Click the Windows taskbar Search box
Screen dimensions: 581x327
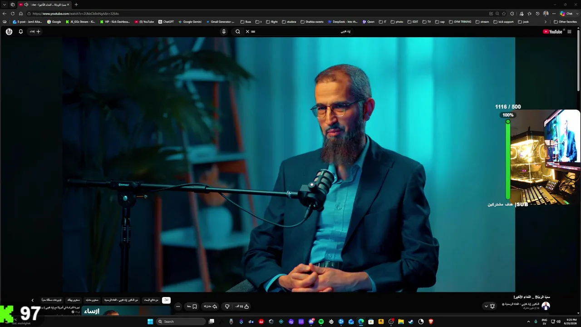(181, 322)
